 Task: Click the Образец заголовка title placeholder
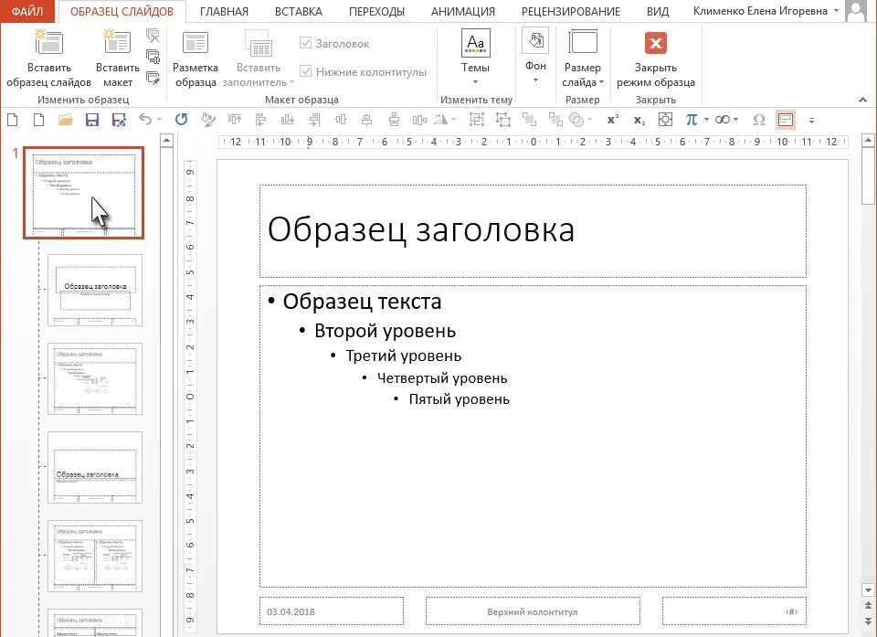pos(533,230)
